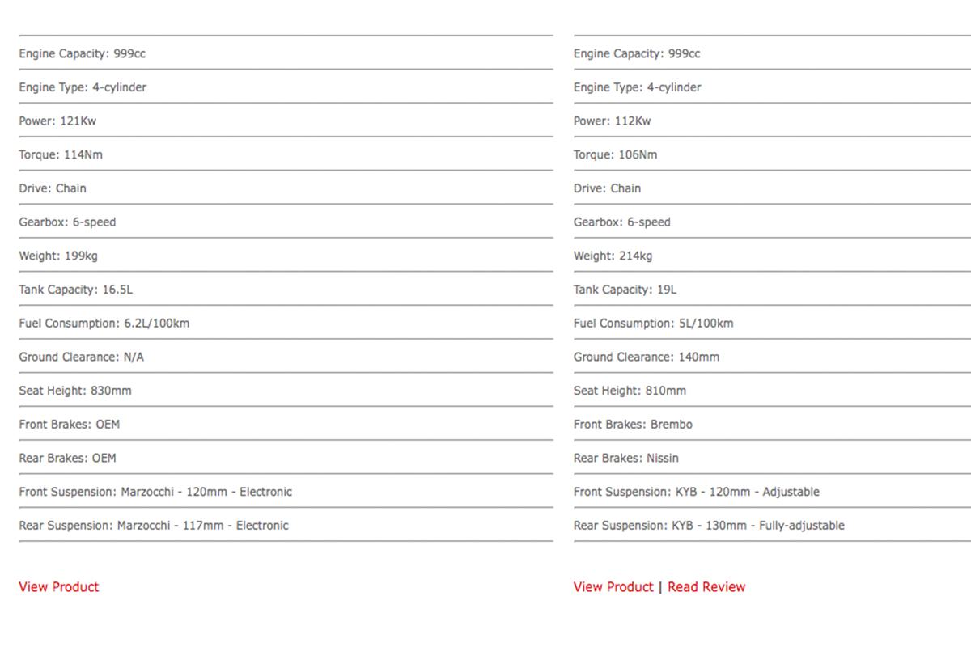Image resolution: width=971 pixels, height=647 pixels.
Task: Click the Power: 121Kw specification row
Action: [x=286, y=121]
